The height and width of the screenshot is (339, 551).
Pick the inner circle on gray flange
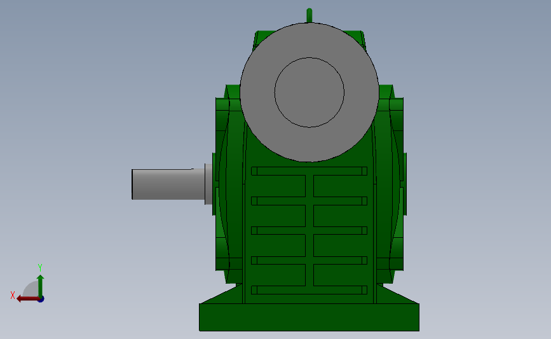click(x=310, y=92)
